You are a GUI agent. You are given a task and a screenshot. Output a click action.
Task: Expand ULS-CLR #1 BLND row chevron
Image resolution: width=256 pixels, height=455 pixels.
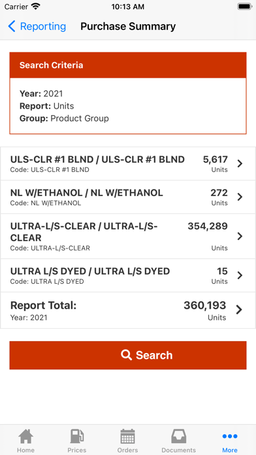240,163
